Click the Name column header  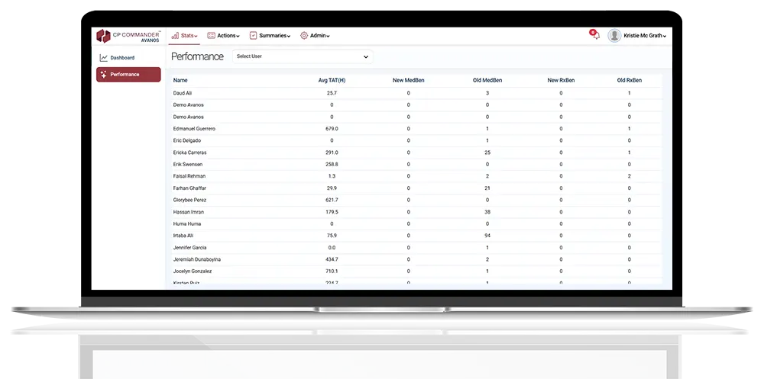(x=180, y=80)
